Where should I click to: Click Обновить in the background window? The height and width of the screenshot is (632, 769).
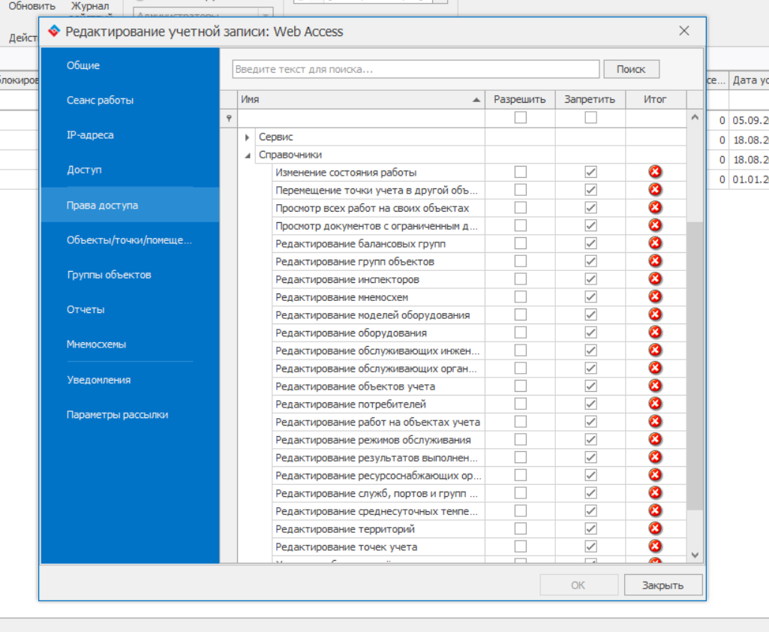(x=32, y=6)
